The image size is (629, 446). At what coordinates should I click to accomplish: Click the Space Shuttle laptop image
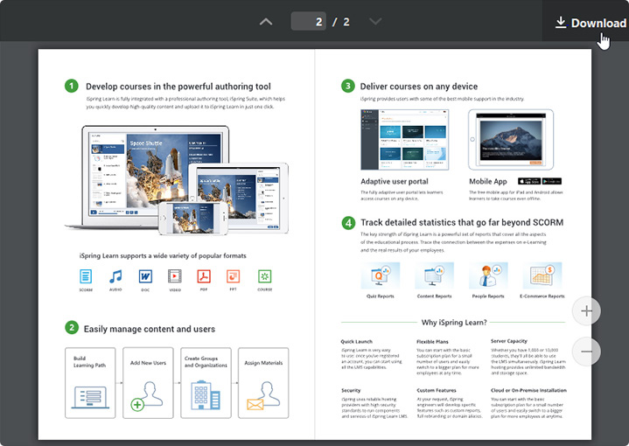click(x=155, y=177)
